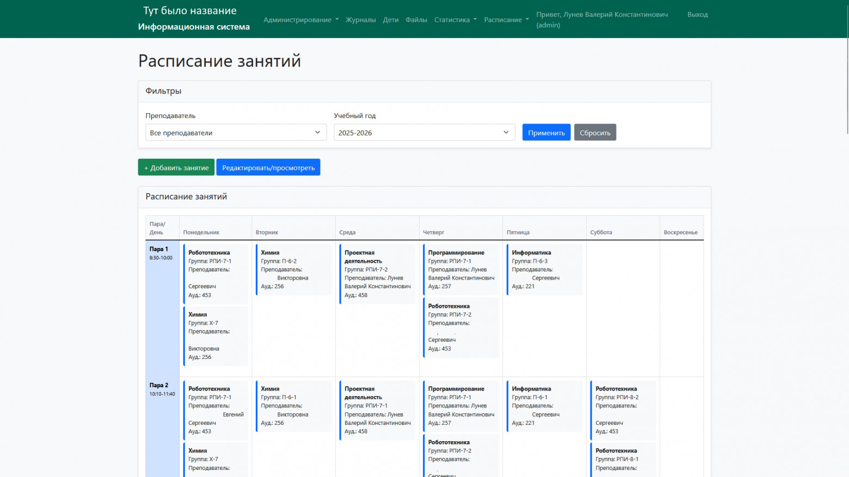Open the Администрирование dropdown menu
The width and height of the screenshot is (849, 477).
coord(300,20)
